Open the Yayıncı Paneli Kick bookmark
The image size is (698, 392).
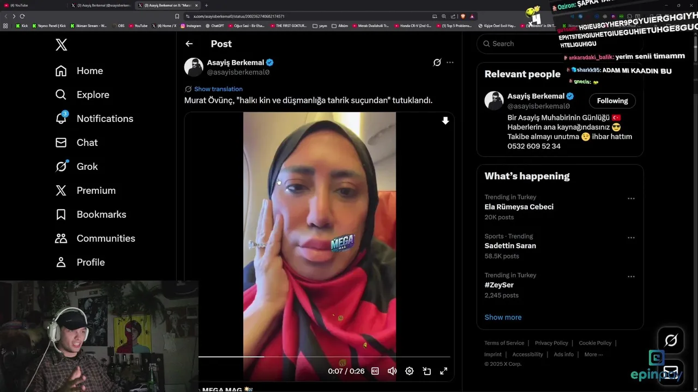[49, 26]
